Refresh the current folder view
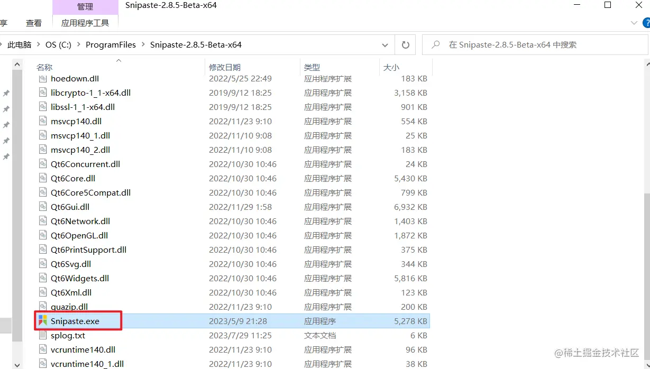 (406, 45)
